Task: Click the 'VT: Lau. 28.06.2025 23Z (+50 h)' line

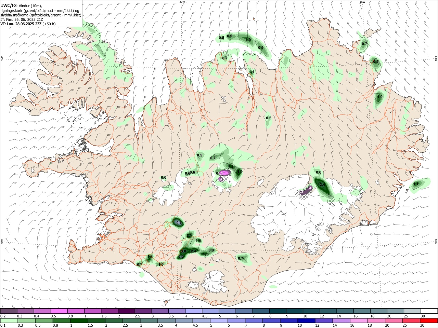Action: (x=28, y=24)
